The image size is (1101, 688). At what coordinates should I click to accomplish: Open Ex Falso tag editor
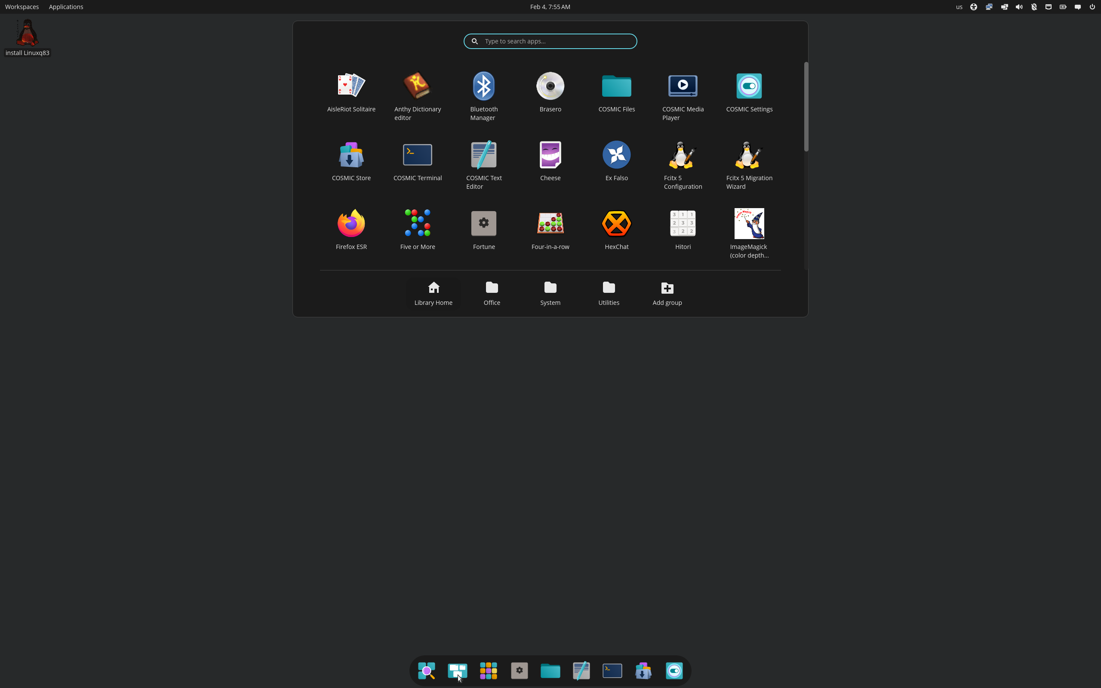point(616,162)
